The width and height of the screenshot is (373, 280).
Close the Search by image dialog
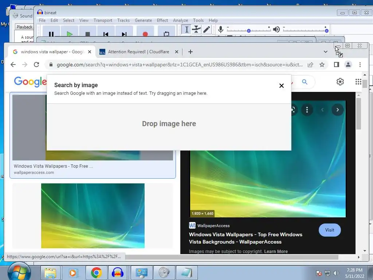[x=282, y=86]
